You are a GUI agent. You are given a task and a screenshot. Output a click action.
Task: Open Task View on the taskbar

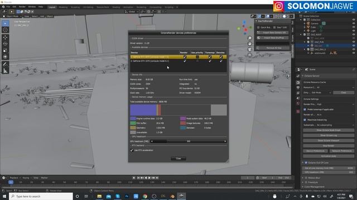tap(86, 196)
